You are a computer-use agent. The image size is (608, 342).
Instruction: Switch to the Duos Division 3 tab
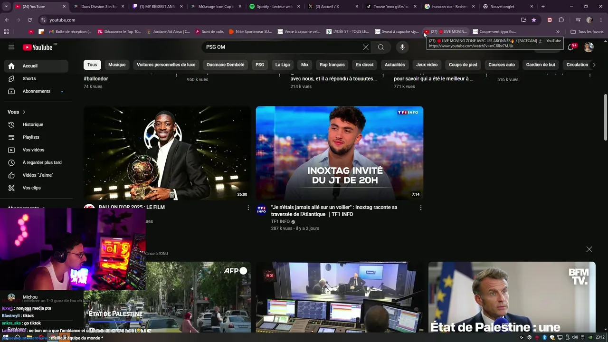coord(99,7)
